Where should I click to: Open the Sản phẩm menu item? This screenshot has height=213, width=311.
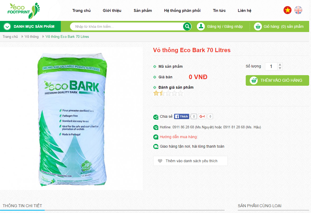click(143, 11)
